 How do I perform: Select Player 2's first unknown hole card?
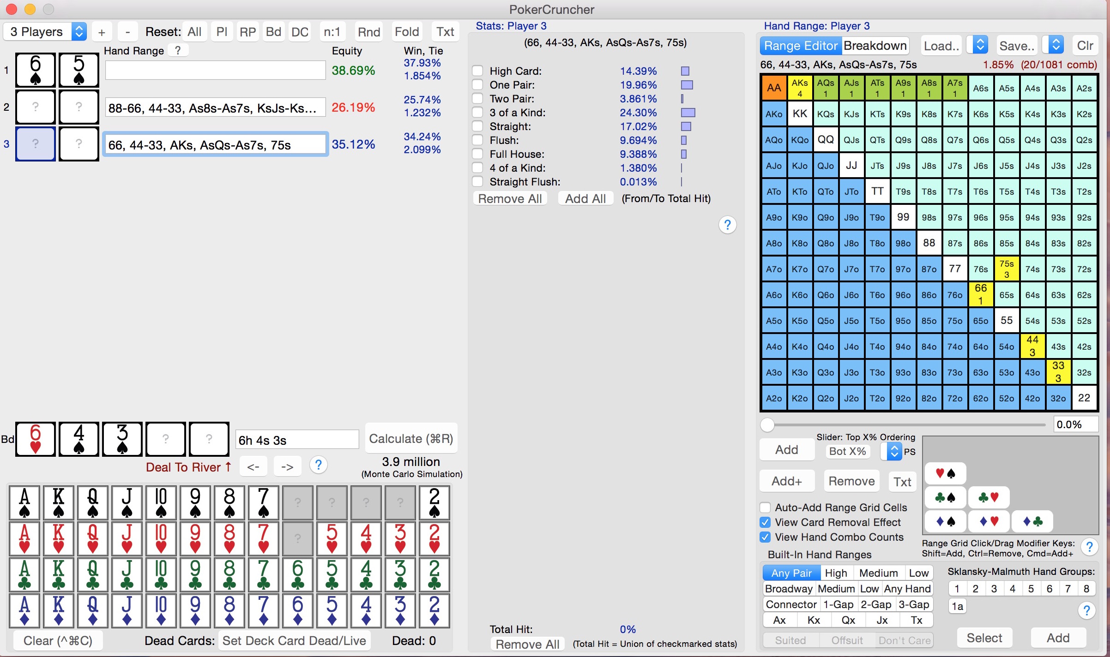coord(36,107)
